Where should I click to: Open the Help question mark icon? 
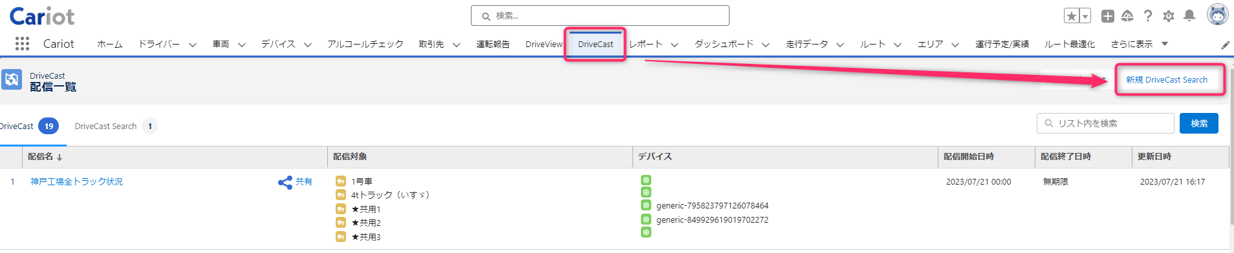tap(1148, 16)
